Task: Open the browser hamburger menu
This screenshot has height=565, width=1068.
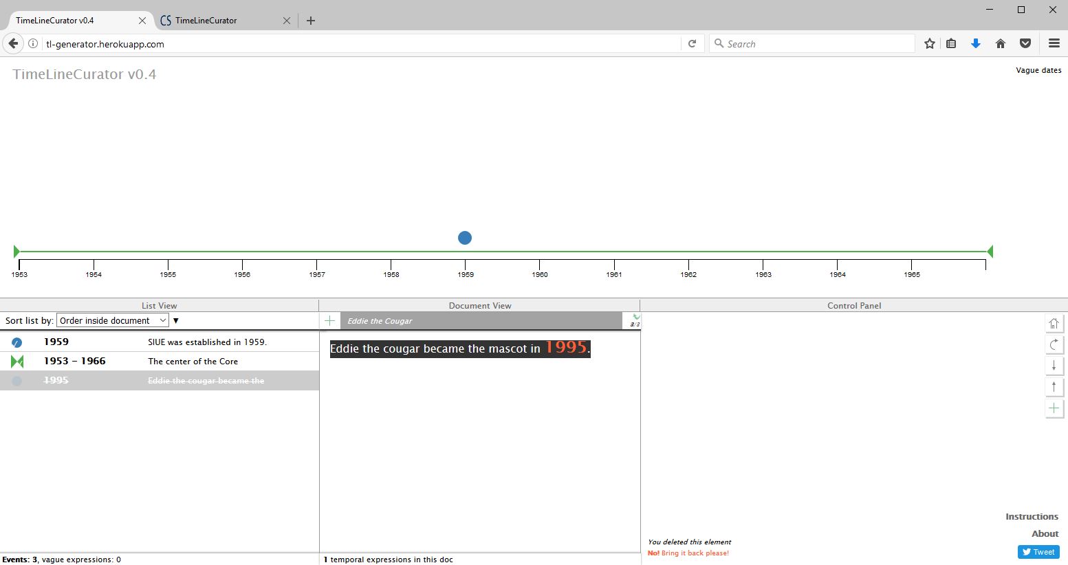Action: pos(1054,43)
